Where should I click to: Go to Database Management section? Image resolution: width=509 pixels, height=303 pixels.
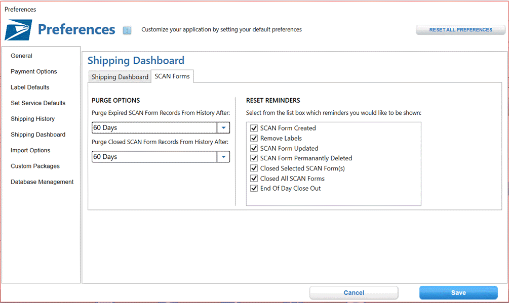pyautogui.click(x=42, y=182)
